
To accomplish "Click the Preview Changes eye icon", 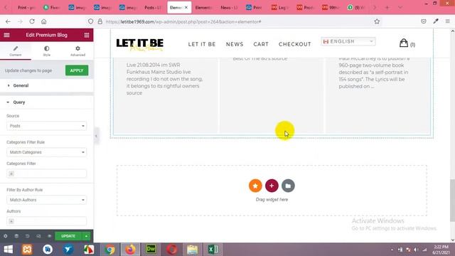I will [x=49, y=236].
